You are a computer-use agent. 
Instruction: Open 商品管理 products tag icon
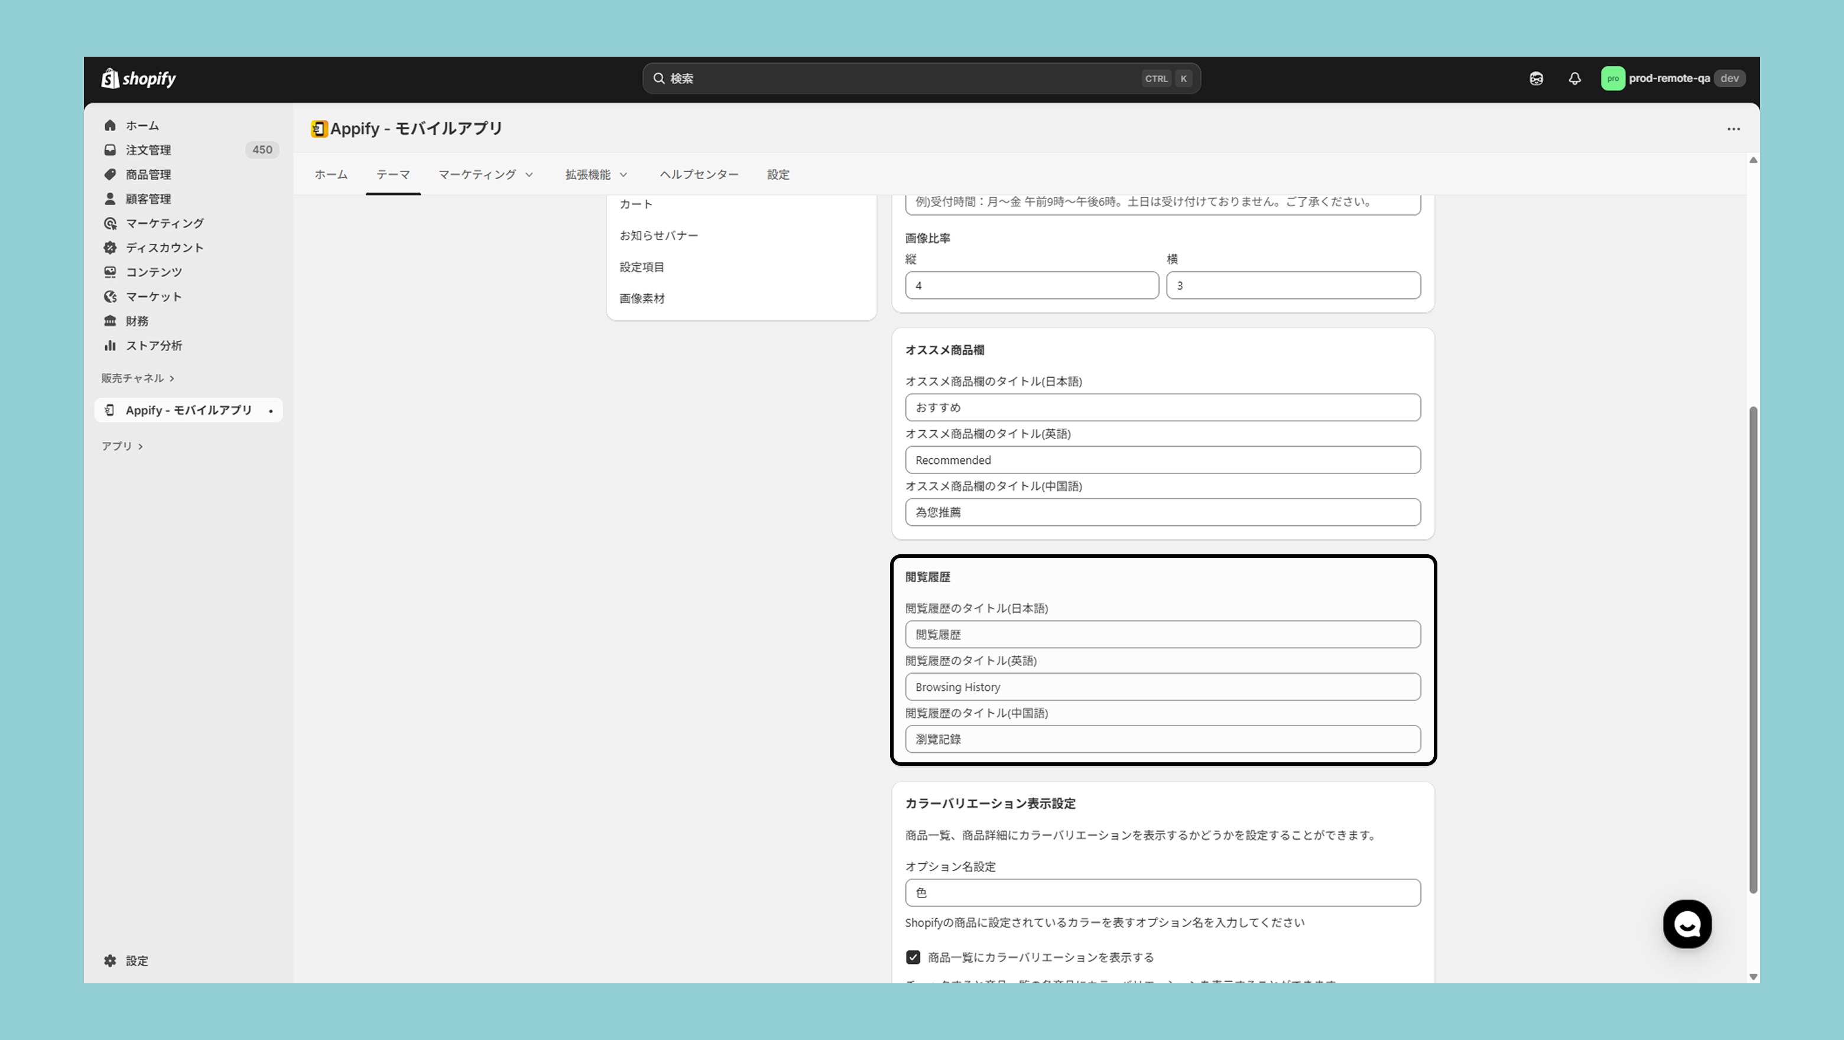[x=111, y=174]
